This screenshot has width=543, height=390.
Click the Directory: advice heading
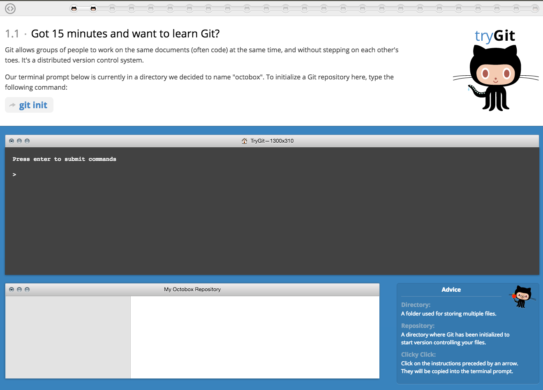coord(416,305)
